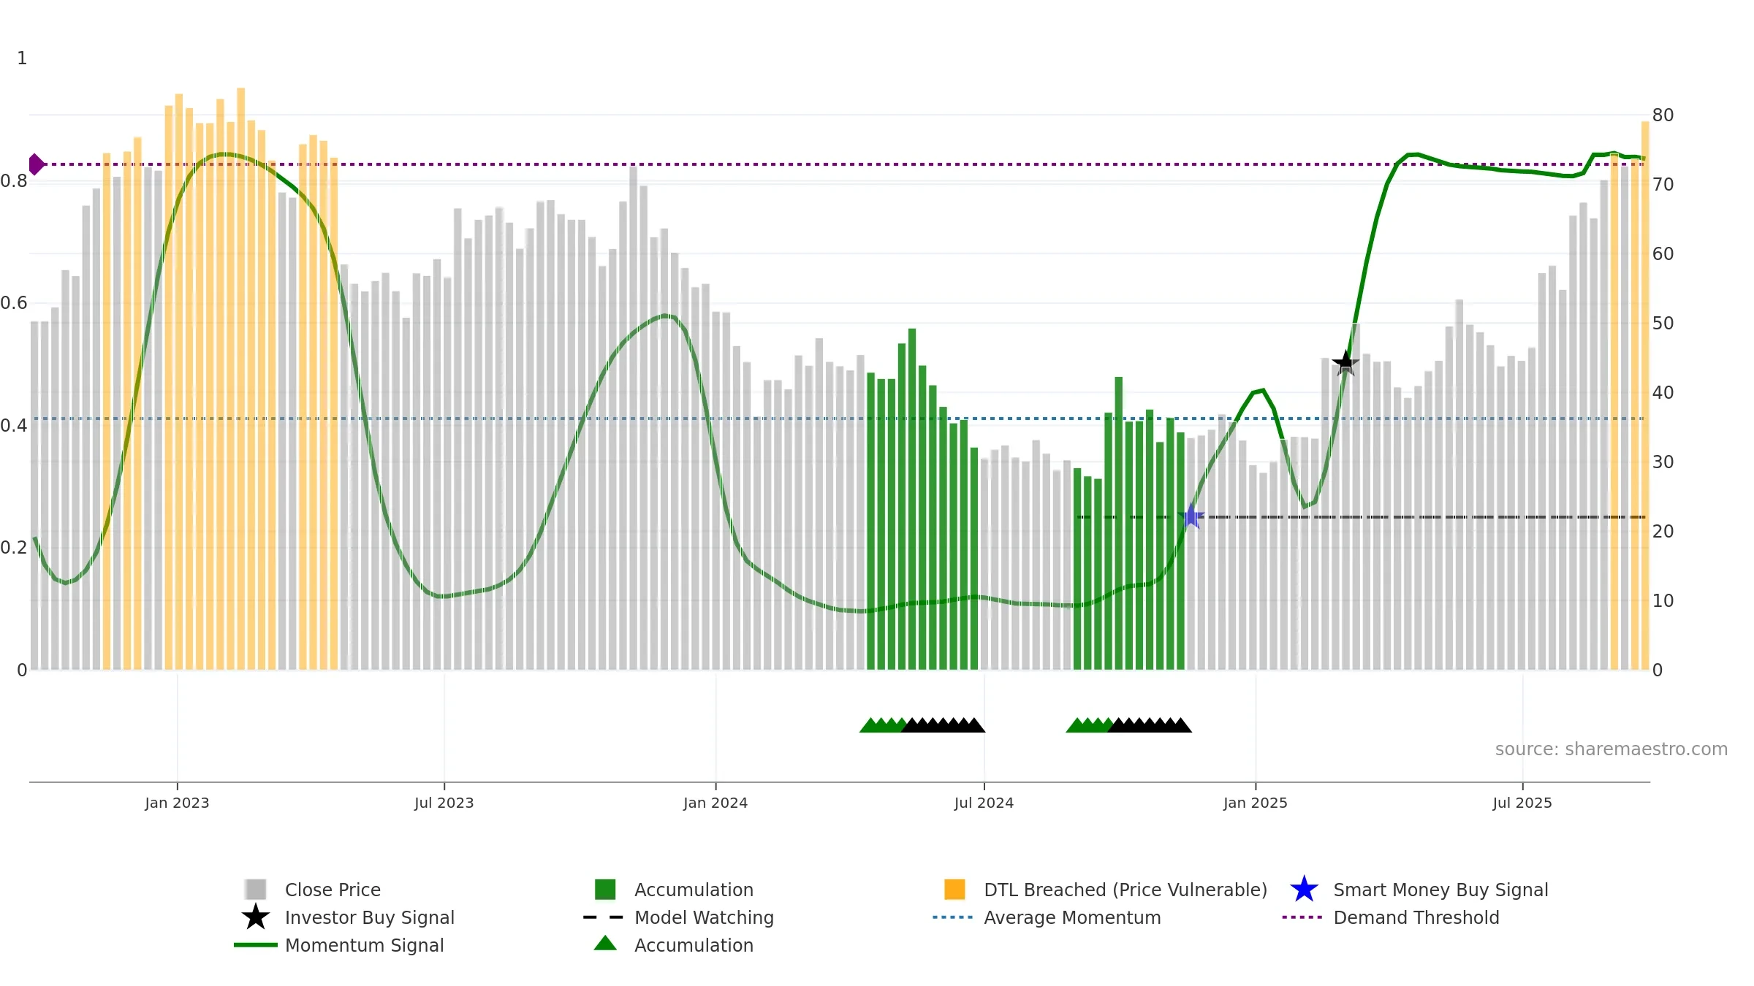Click the right axis value 50
The width and height of the screenshot is (1754, 986).
1663,323
